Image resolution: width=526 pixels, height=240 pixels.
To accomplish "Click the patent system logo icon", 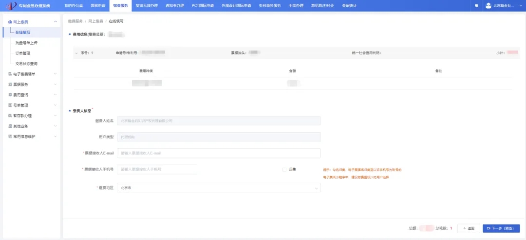I will click(11, 6).
